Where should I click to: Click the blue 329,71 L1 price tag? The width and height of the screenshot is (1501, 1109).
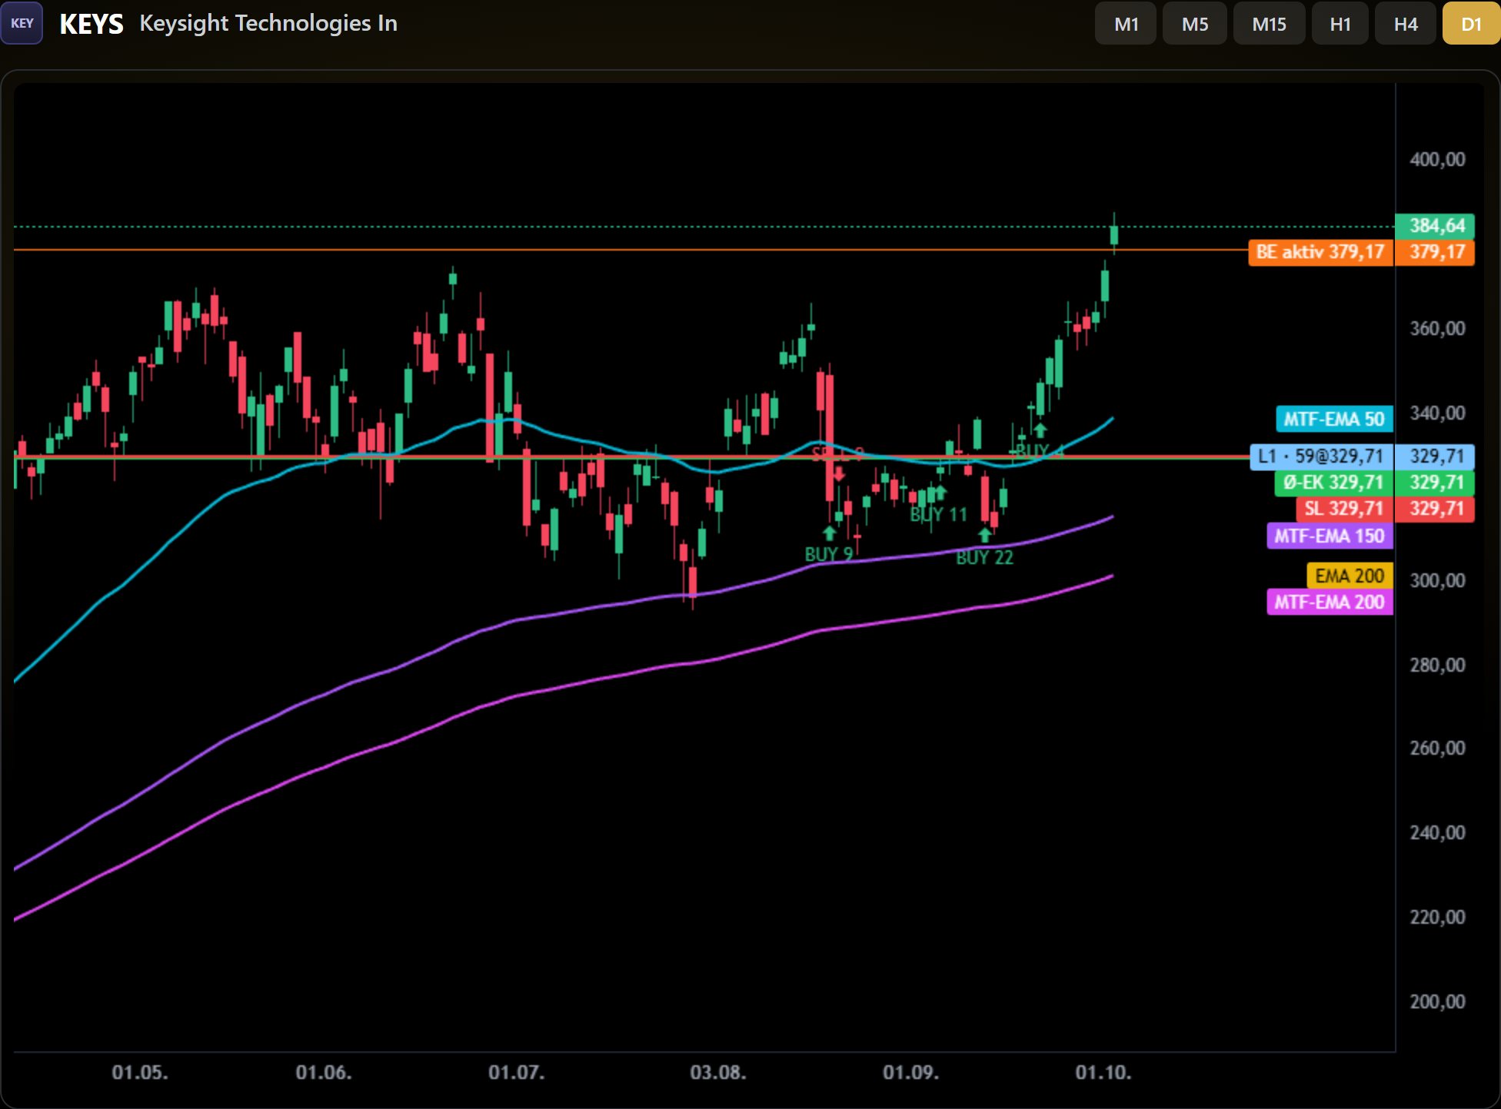click(1435, 457)
